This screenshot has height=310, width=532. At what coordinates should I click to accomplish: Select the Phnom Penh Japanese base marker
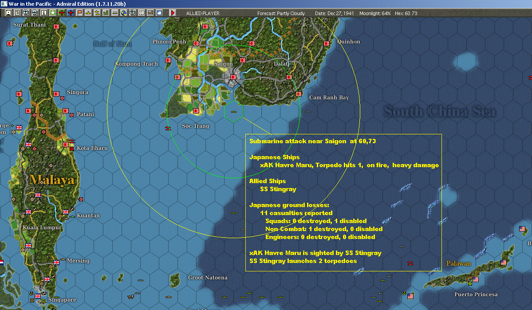tap(196, 43)
